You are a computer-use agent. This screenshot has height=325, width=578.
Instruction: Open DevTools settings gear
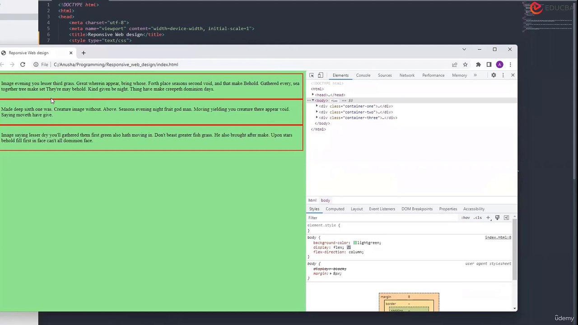pyautogui.click(x=494, y=75)
